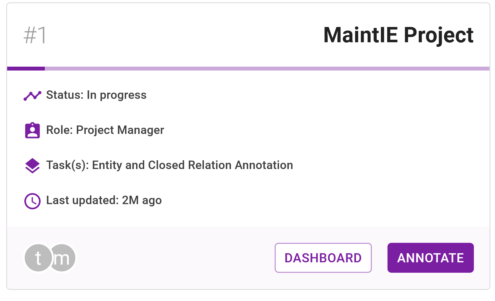This screenshot has height=301, width=495.
Task: Click the layers icon beside Task(s)
Action: pos(32,165)
